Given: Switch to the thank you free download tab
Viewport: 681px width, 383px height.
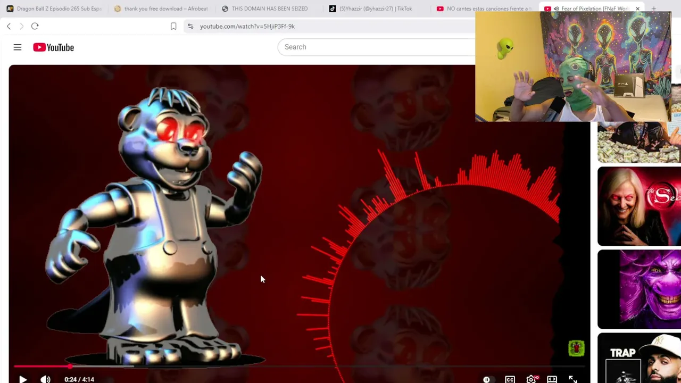Looking at the screenshot, I should [161, 9].
